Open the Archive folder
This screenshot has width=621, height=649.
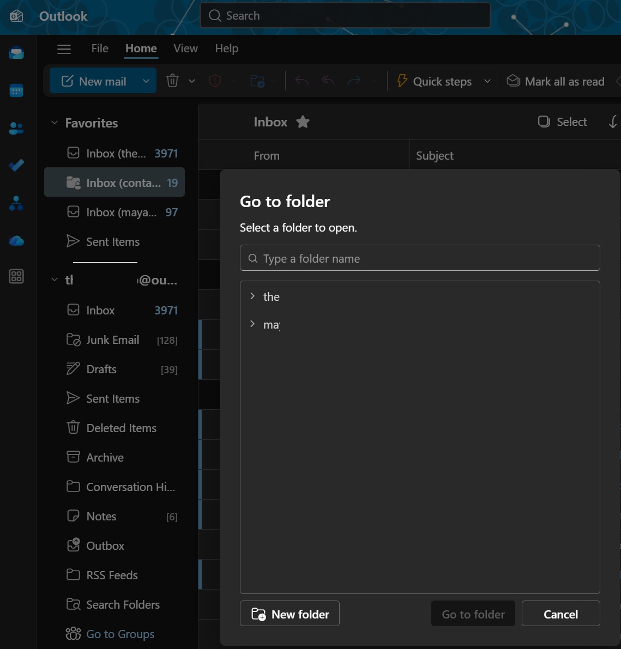[114, 457]
